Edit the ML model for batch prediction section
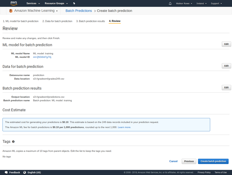232x175 pixels. 226,44
